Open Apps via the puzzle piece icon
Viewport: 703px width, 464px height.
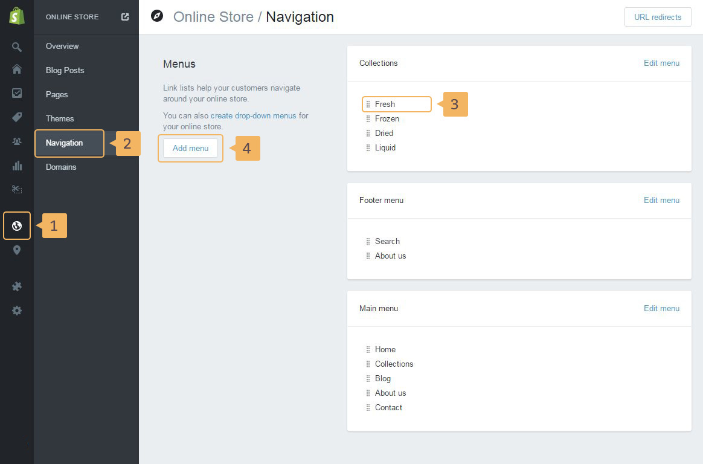(x=17, y=286)
